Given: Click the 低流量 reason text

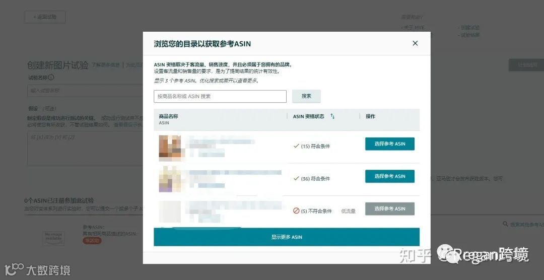Looking at the screenshot, I should (348, 211).
